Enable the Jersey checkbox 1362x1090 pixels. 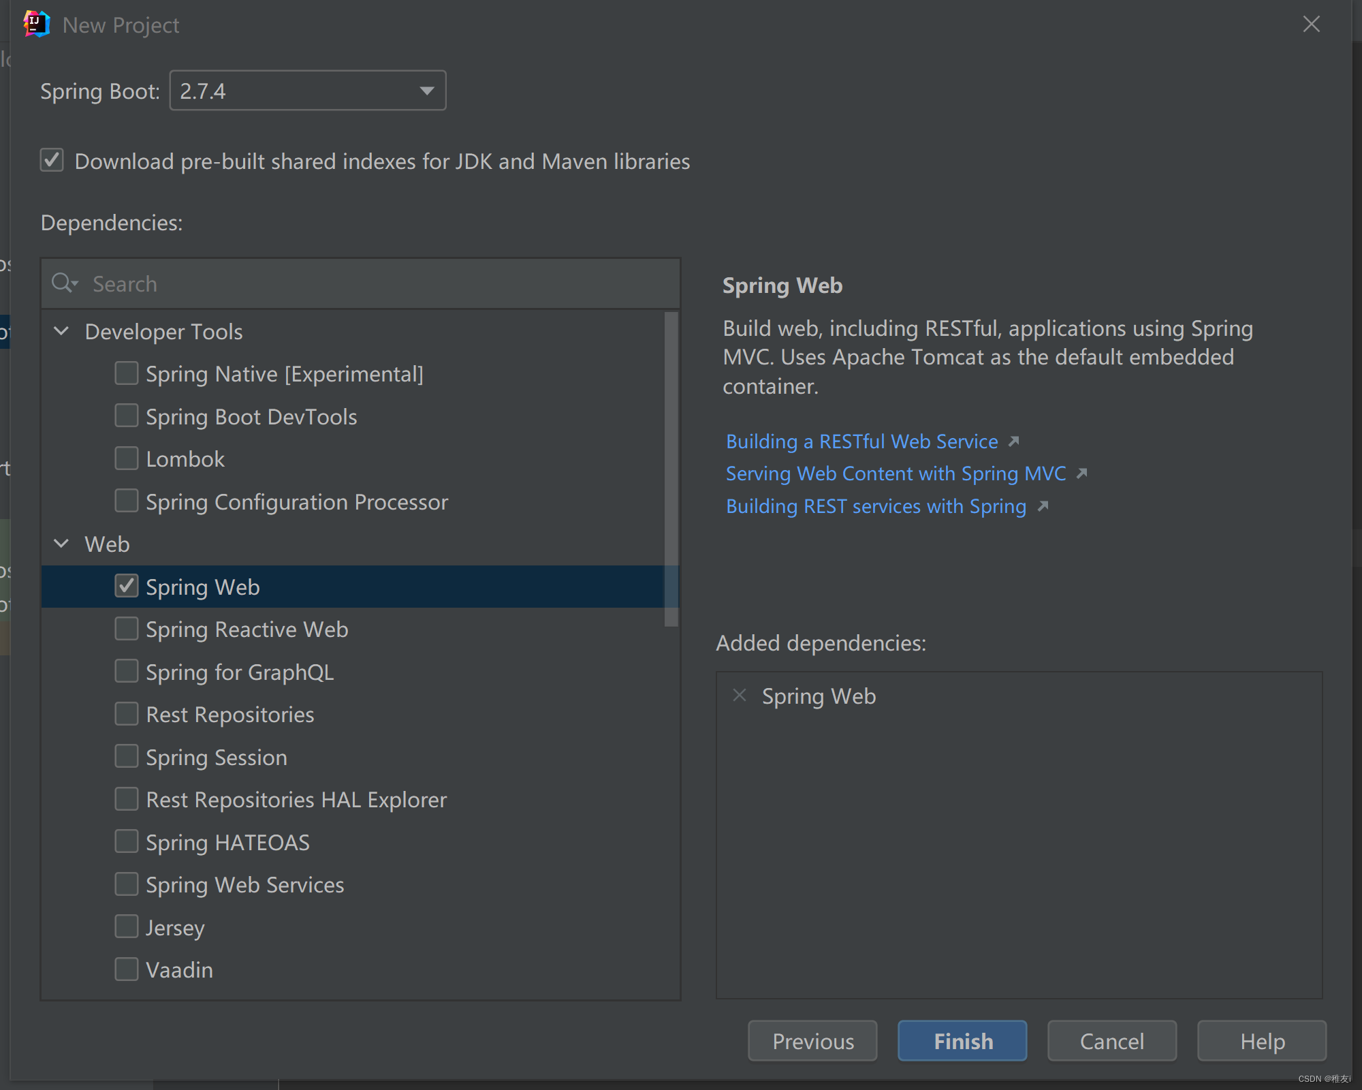pos(127,926)
